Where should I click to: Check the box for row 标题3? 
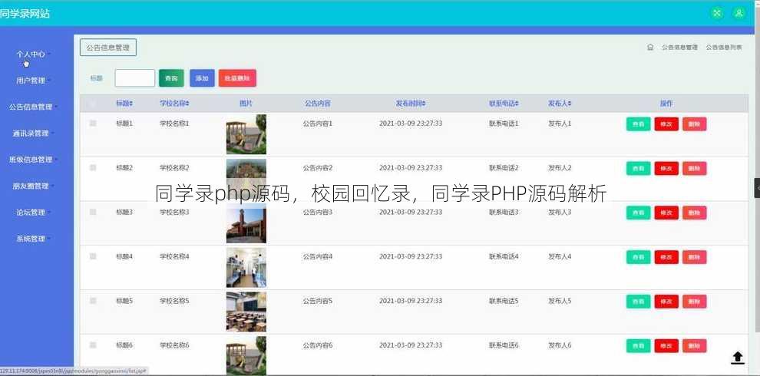coord(93,212)
